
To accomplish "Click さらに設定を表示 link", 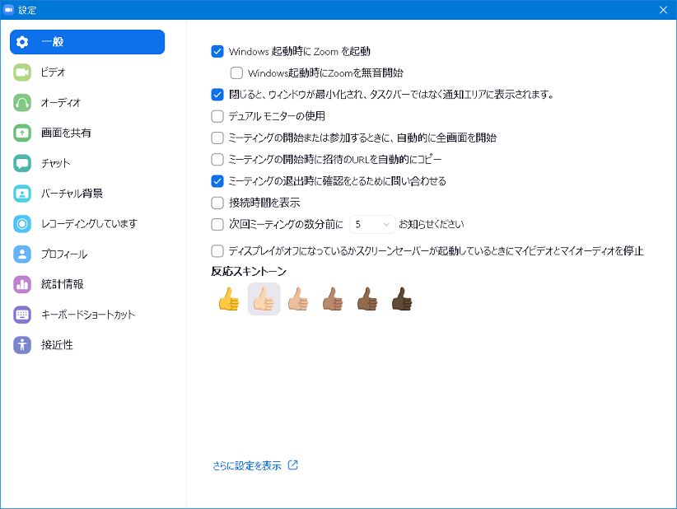I will [246, 465].
